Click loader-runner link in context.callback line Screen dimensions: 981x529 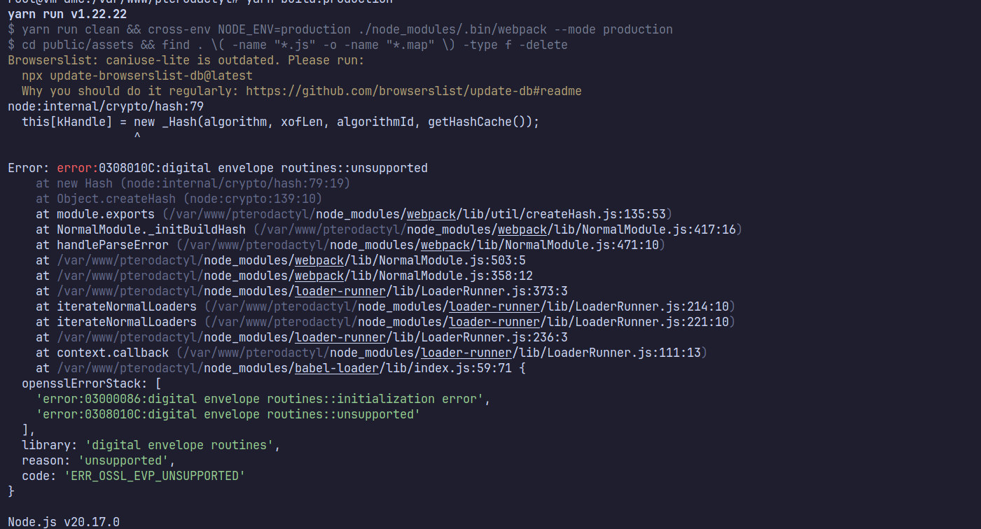point(466,353)
